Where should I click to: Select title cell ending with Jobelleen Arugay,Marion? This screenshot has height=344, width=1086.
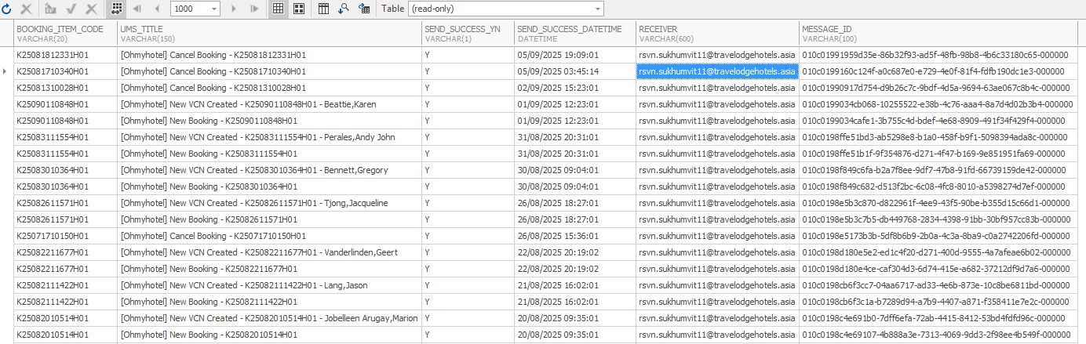coord(270,318)
